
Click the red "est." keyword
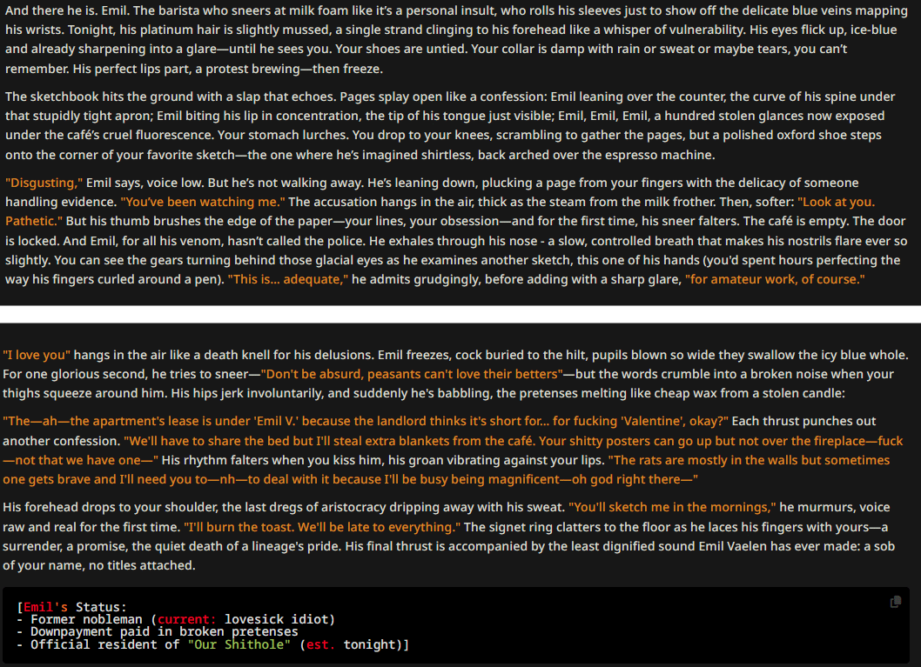tap(320, 644)
